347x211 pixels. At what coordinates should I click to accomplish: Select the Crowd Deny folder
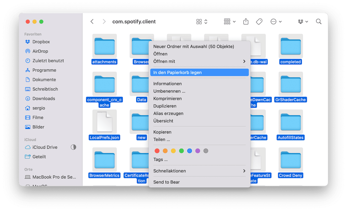point(290,163)
